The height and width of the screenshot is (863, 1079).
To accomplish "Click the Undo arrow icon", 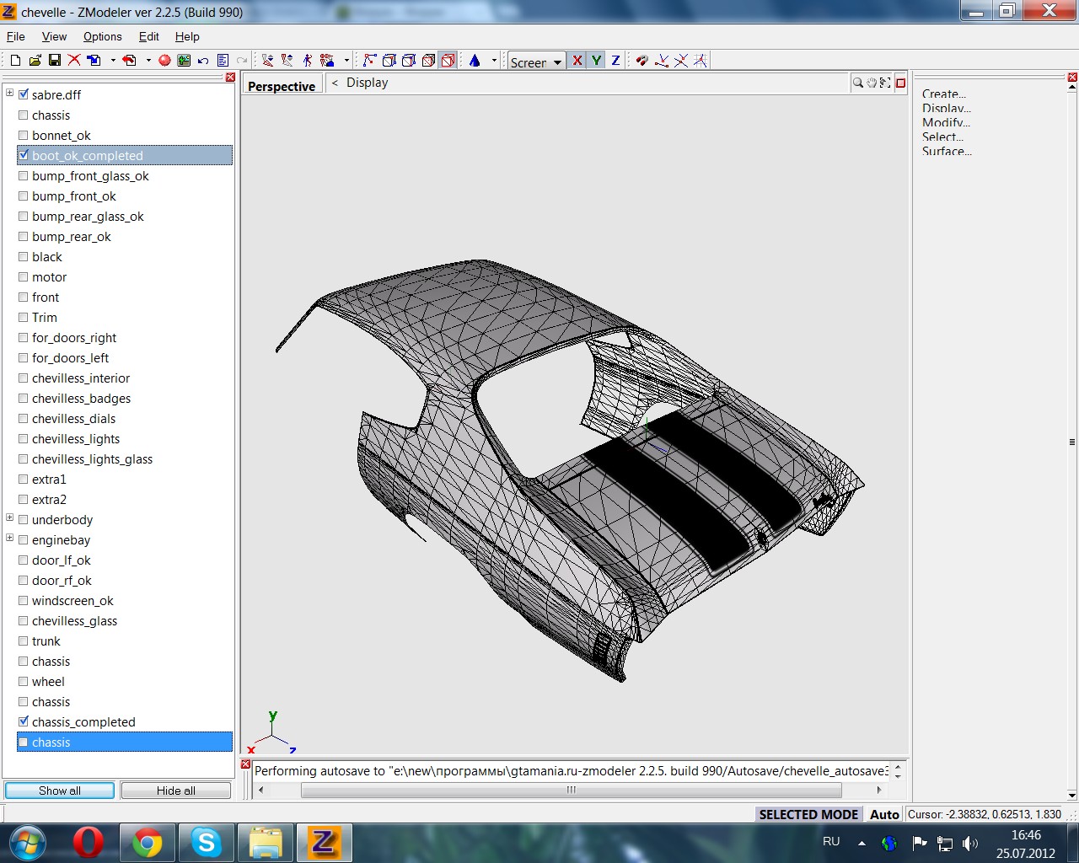I will pos(203,60).
